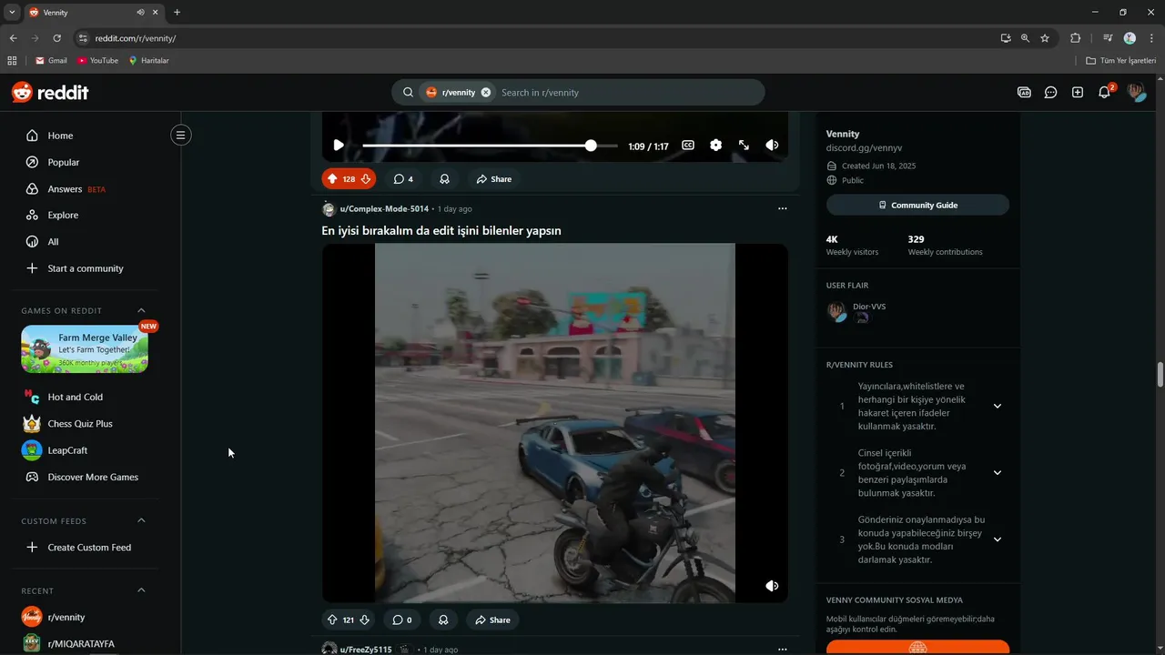The width and height of the screenshot is (1165, 655).
Task: Toggle closed captions on the top video
Action: (x=688, y=146)
